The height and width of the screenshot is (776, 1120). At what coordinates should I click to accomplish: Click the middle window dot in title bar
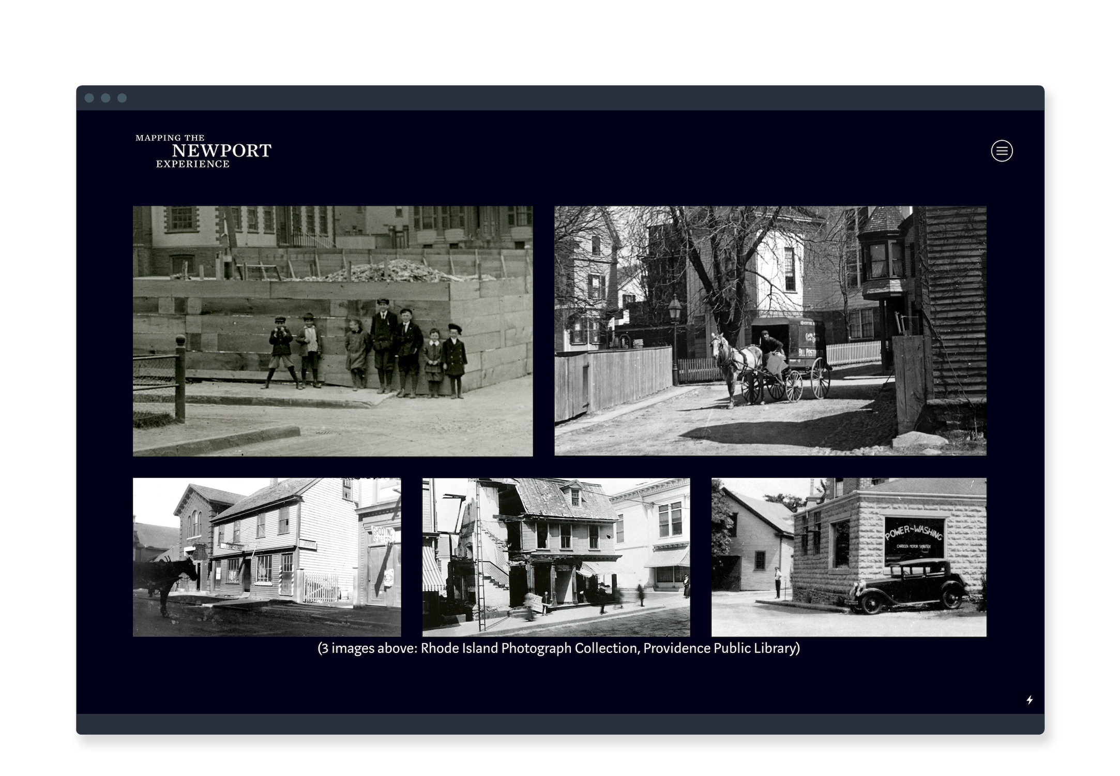click(x=105, y=98)
